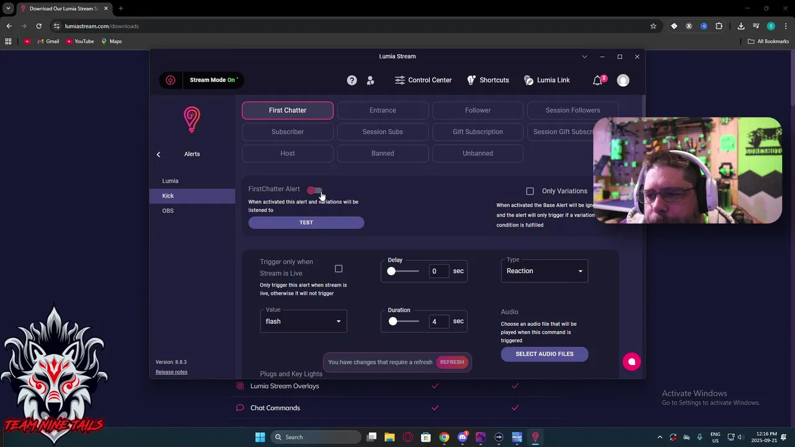This screenshot has width=795, height=447.
Task: Open Chrome apps grid in bookmarks bar
Action: 8,42
